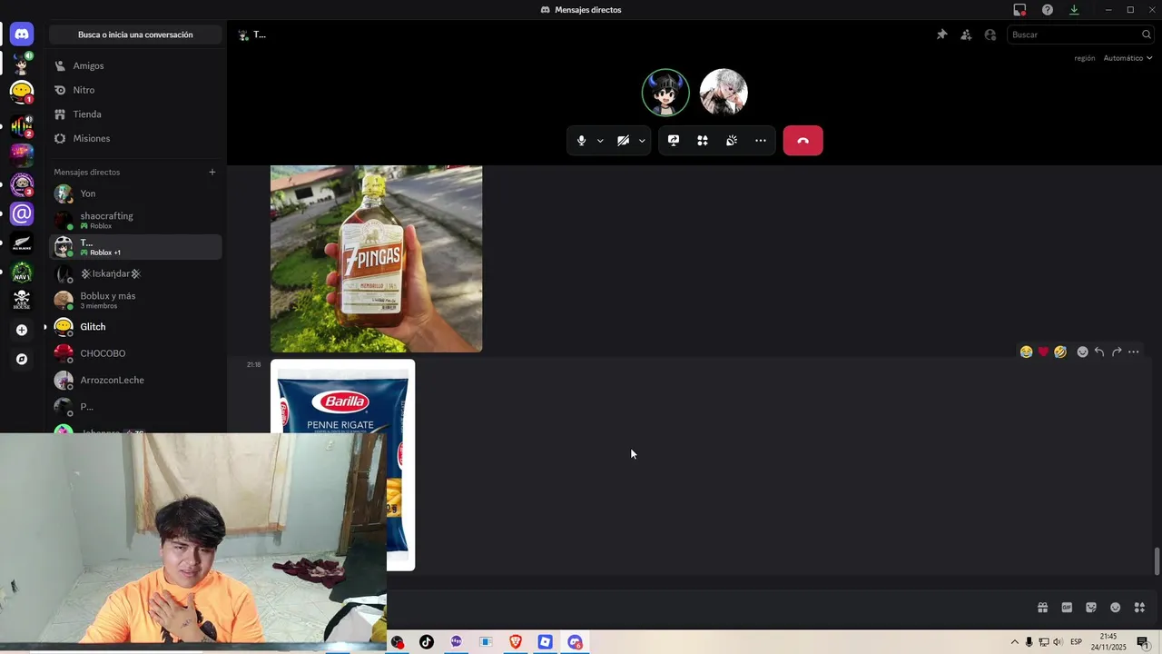The image size is (1162, 654).
Task: Forward the message arrow icon
Action: 1117,352
